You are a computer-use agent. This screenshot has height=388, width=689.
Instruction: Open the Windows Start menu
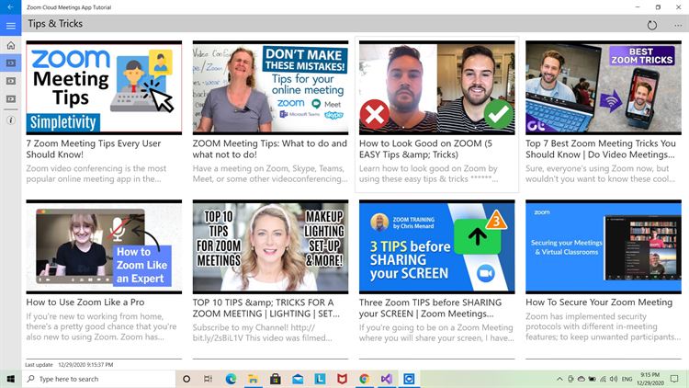[10, 379]
